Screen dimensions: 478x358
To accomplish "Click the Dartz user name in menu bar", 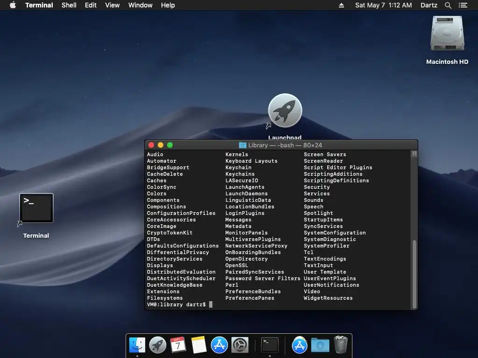I will pos(429,5).
